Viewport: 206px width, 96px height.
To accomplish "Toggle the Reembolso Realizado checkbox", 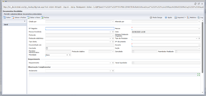I will click(x=176, y=52).
